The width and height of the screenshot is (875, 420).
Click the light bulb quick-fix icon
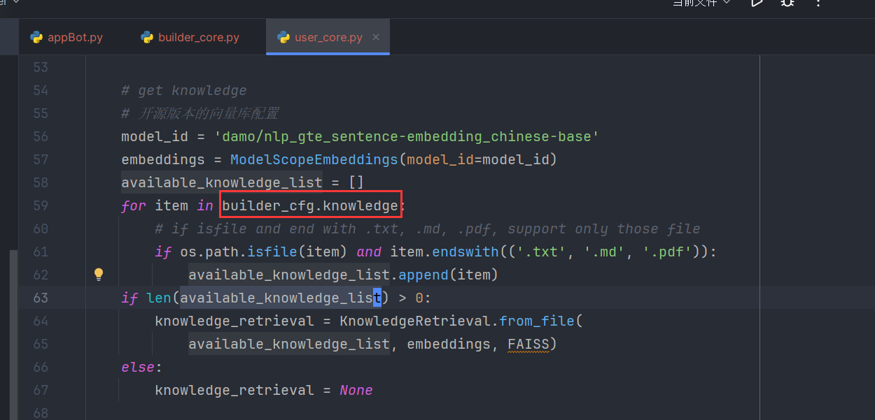pyautogui.click(x=99, y=274)
